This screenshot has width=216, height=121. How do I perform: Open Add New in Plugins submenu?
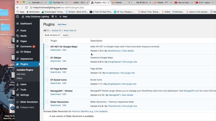21,74
